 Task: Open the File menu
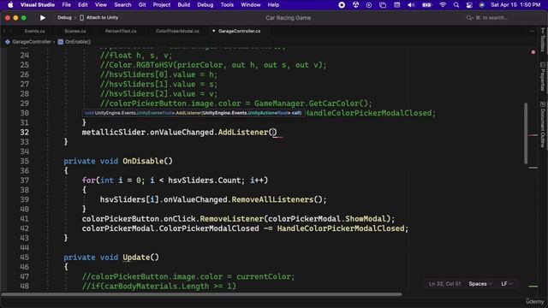point(67,5)
